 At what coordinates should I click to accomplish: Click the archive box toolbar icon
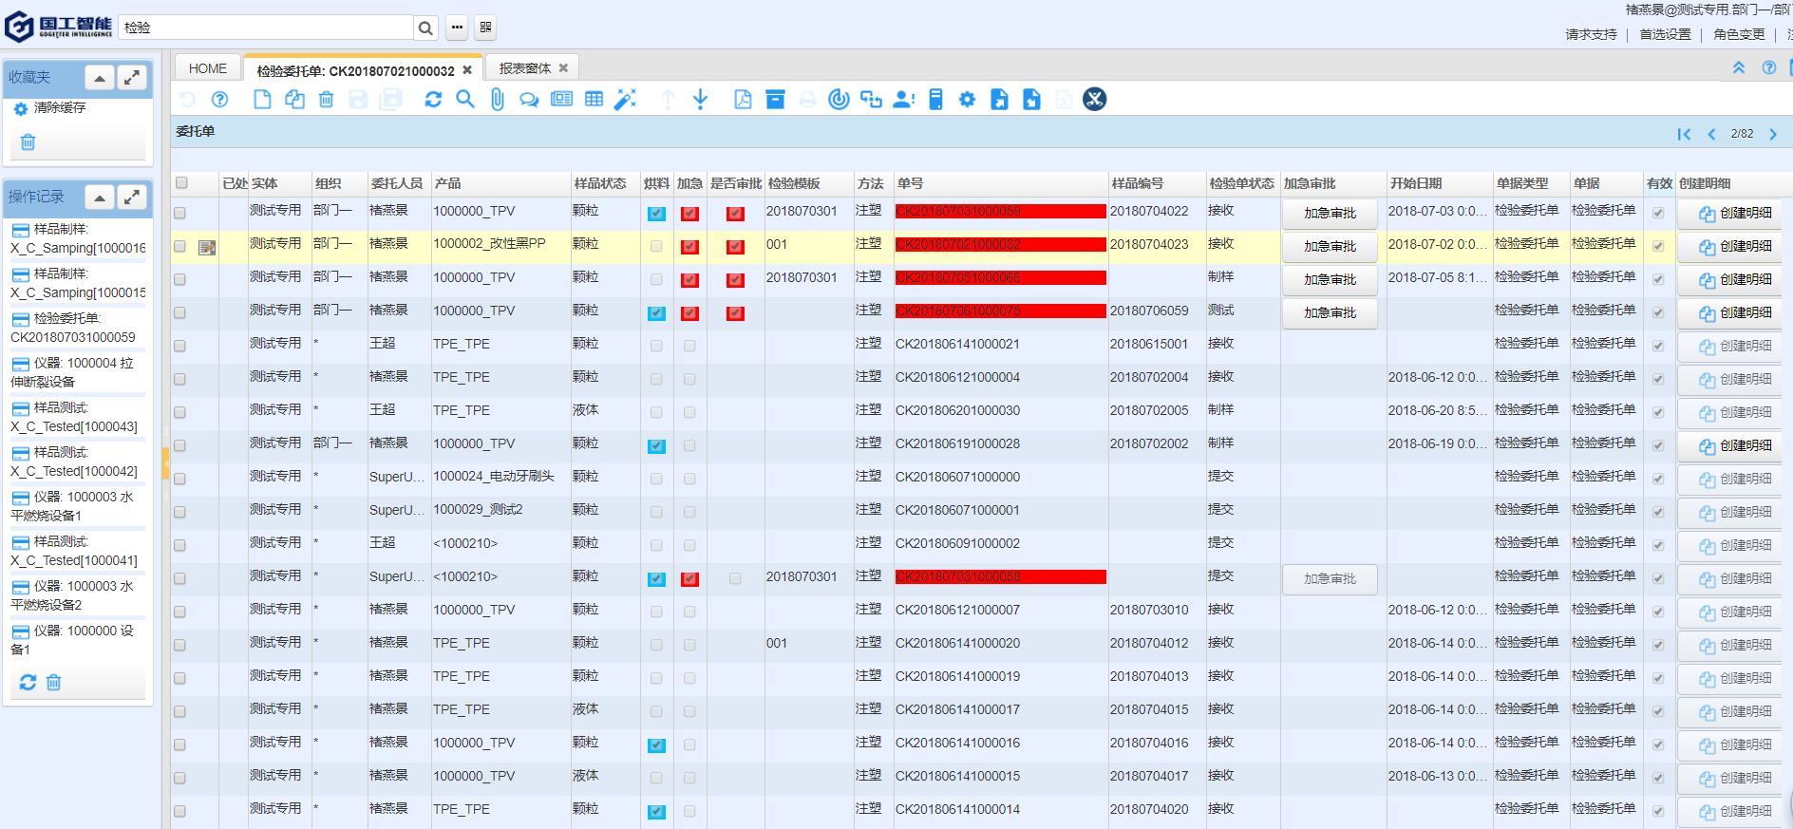click(x=775, y=100)
